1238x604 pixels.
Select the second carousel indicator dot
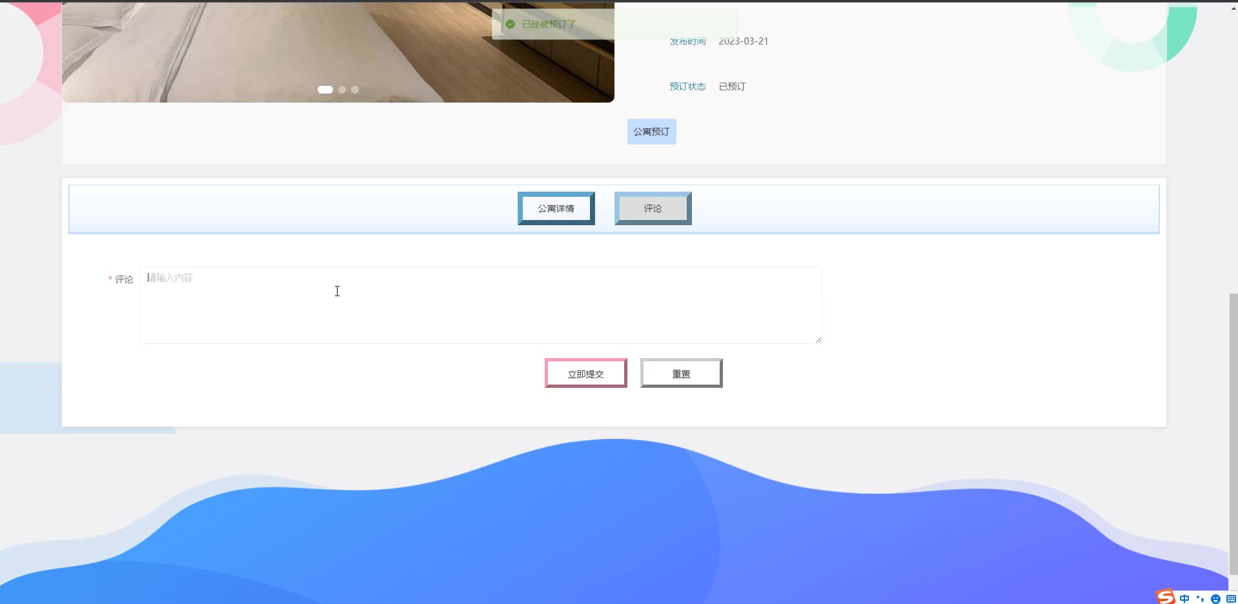point(342,90)
